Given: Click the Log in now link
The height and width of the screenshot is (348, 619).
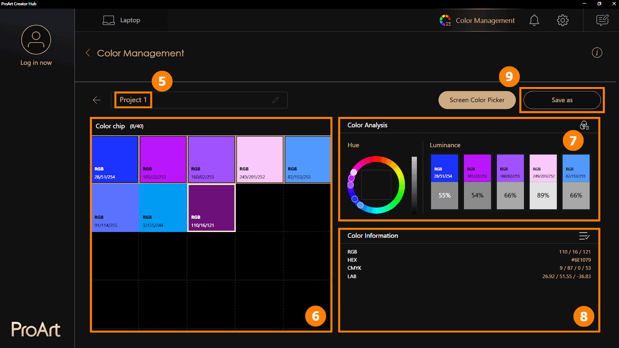Looking at the screenshot, I should coord(36,63).
